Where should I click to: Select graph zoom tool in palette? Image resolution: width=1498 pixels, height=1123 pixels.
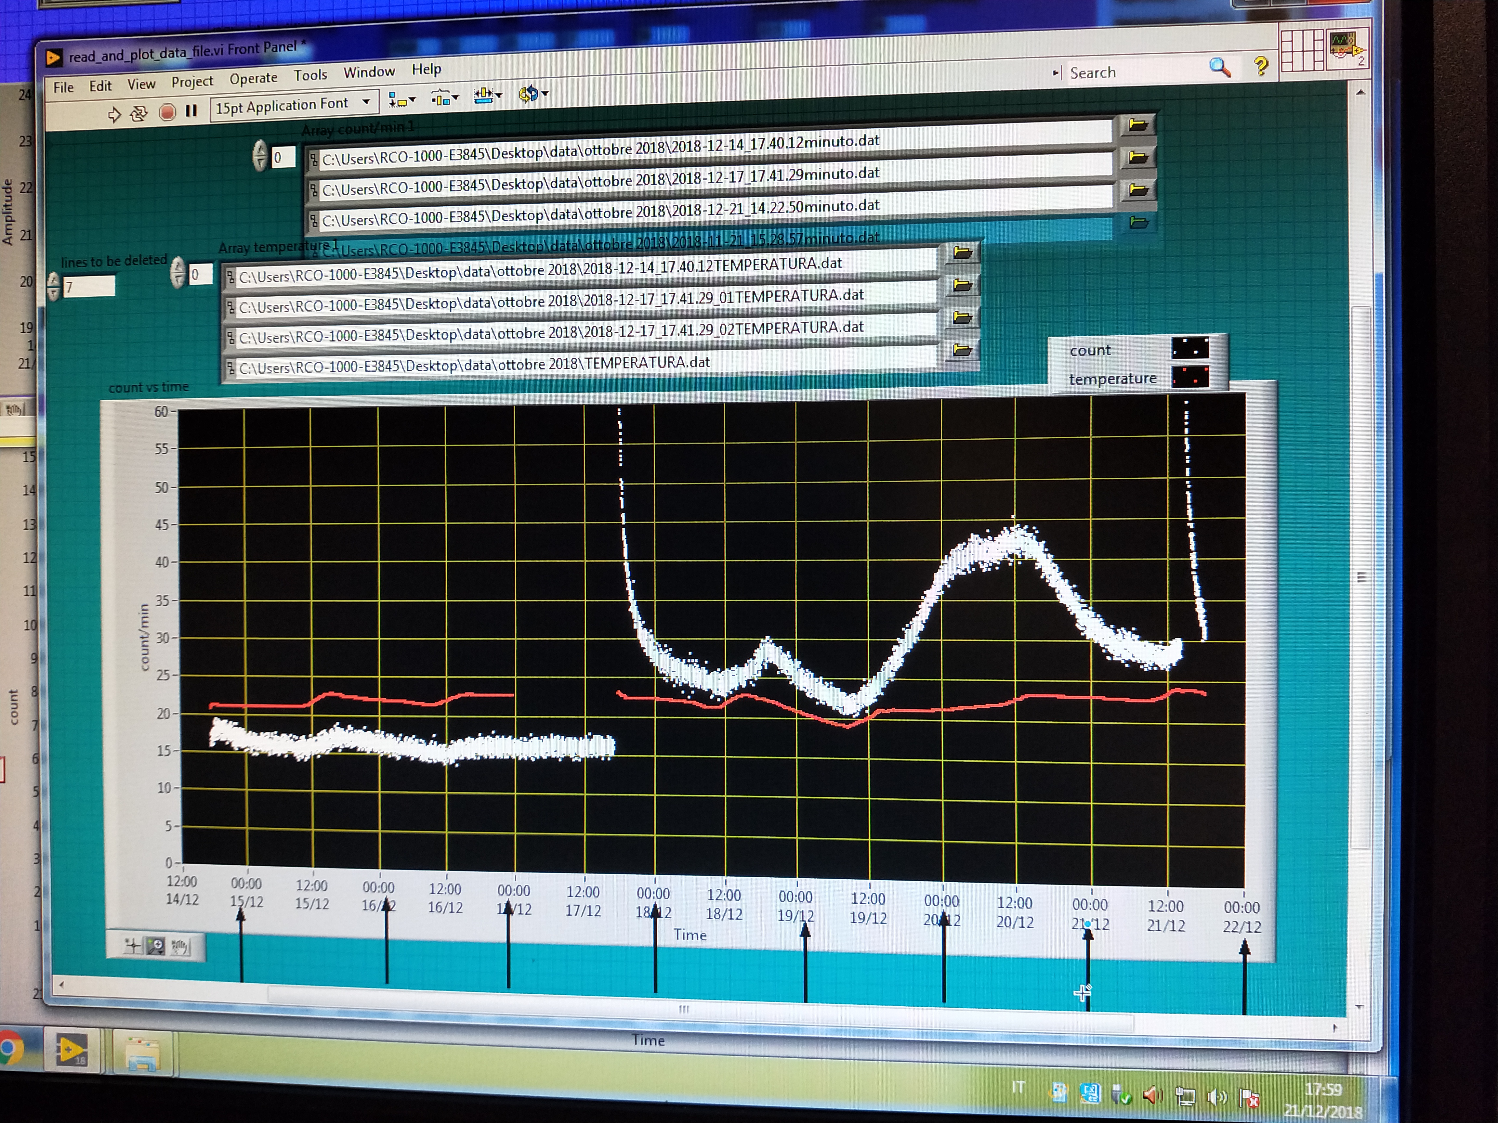click(x=156, y=946)
